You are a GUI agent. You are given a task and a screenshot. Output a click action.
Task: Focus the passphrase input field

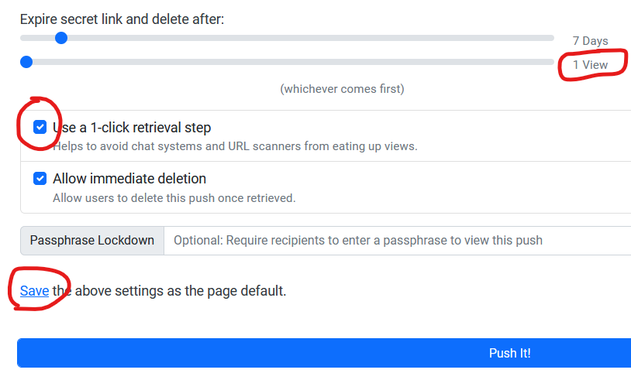pos(398,241)
